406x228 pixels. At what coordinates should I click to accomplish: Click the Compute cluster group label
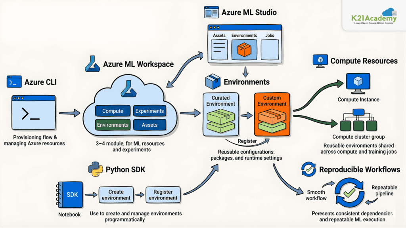pyautogui.click(x=358, y=137)
